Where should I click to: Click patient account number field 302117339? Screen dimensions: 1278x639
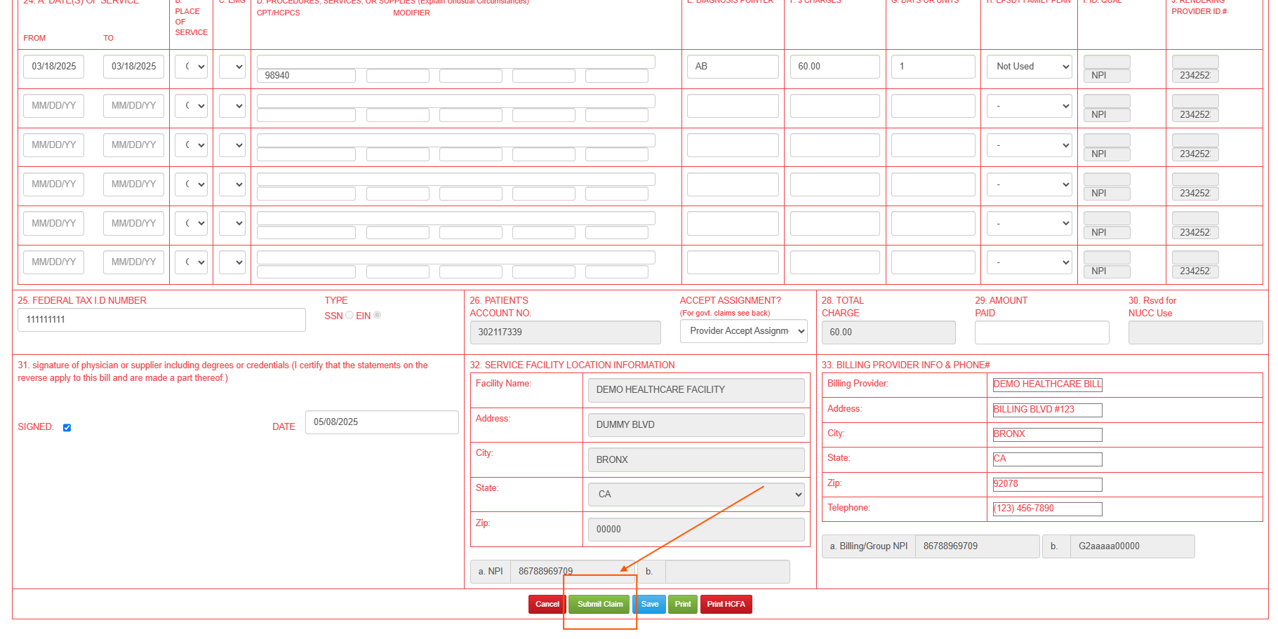coord(565,332)
